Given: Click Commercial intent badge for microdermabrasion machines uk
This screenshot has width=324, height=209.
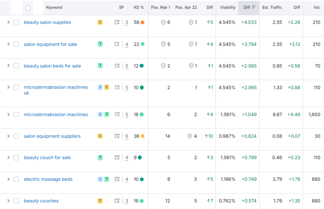Looking at the screenshot, I should coord(107,87).
